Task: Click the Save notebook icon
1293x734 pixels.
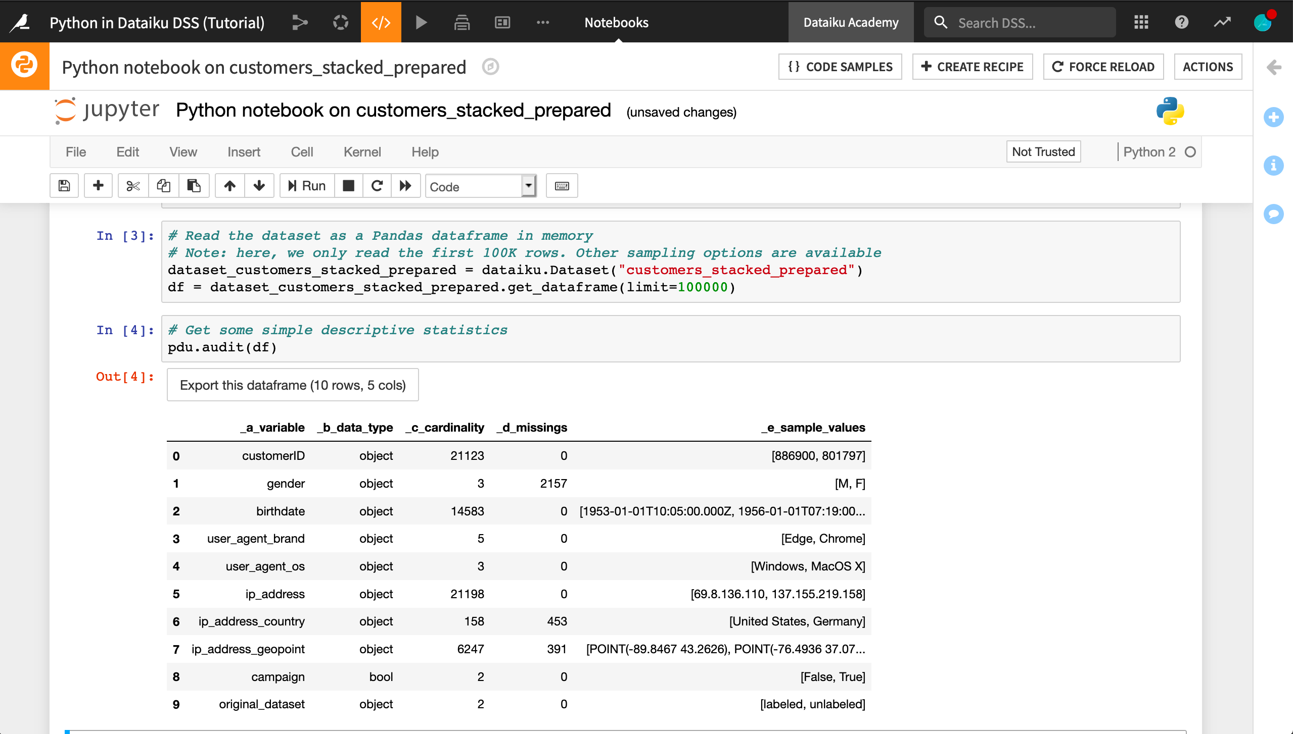Action: tap(63, 186)
